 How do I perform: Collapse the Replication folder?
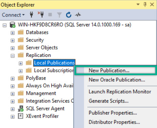(13, 56)
